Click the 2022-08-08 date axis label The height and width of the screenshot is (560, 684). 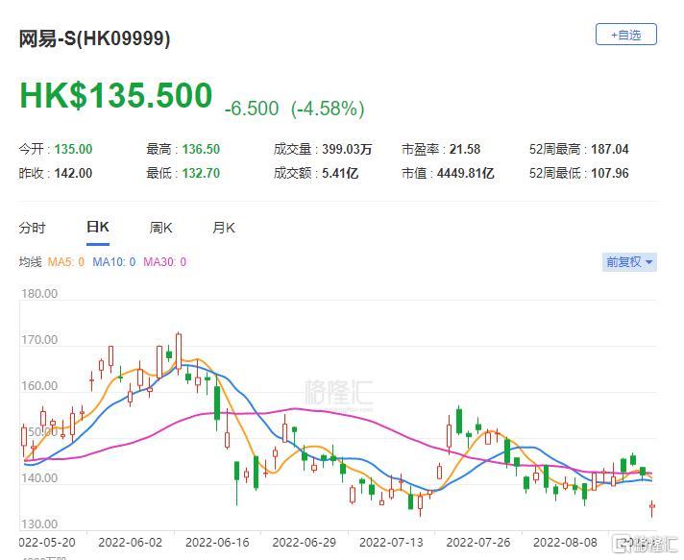[565, 543]
